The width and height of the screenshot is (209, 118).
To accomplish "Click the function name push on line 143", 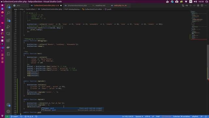I will click(39, 112).
